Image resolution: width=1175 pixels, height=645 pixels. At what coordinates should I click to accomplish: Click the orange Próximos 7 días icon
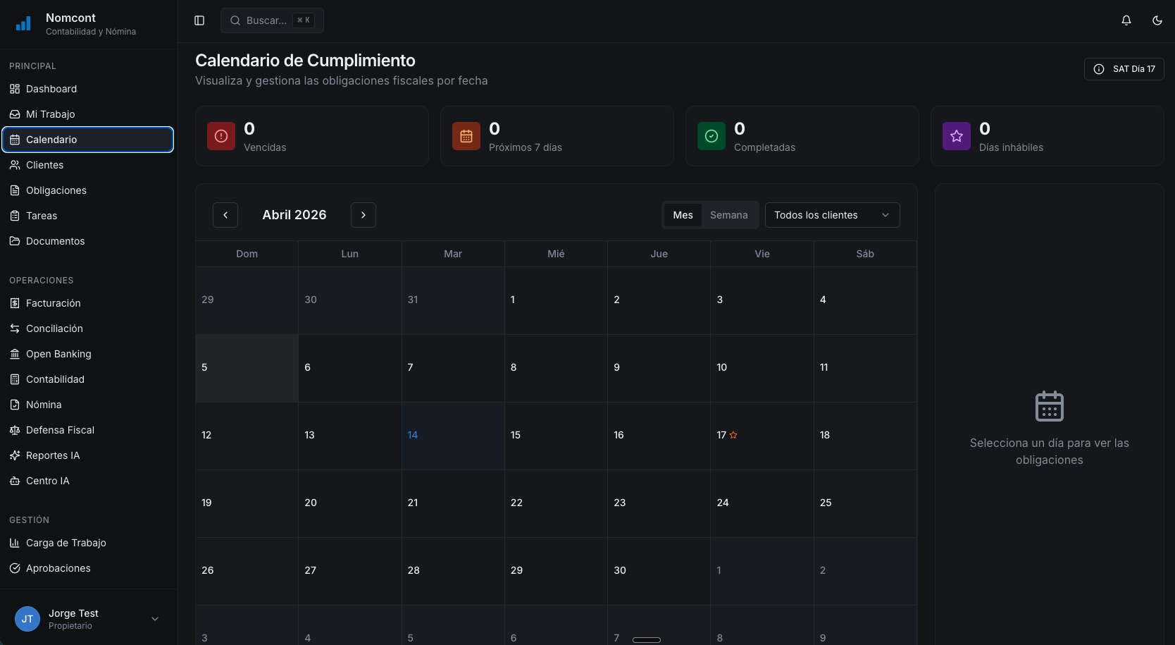(x=466, y=136)
